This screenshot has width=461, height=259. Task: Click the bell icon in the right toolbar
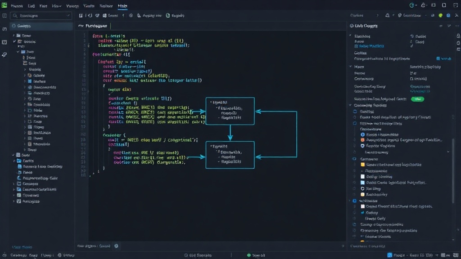click(x=388, y=15)
